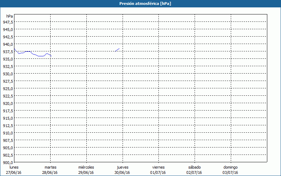
Task: Select the 932,5 axis value
Action: [x=8, y=66]
